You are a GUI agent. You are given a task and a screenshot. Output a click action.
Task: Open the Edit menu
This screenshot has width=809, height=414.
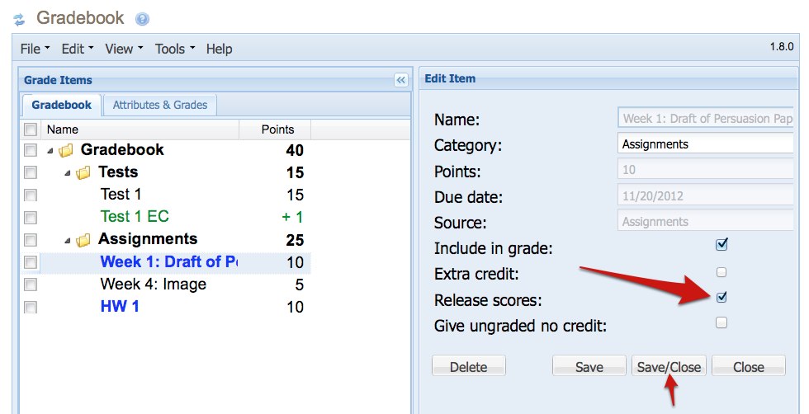click(x=78, y=49)
